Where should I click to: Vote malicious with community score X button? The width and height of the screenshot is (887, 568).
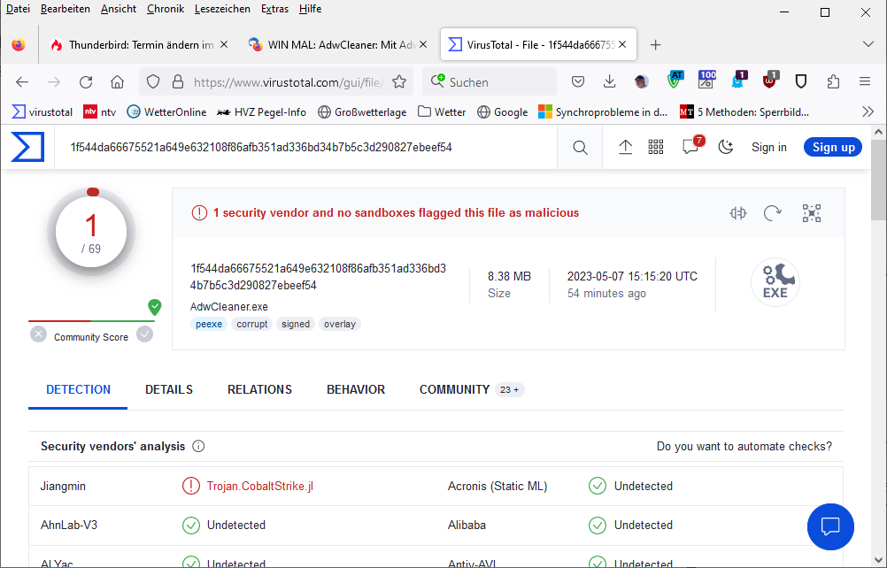[38, 334]
